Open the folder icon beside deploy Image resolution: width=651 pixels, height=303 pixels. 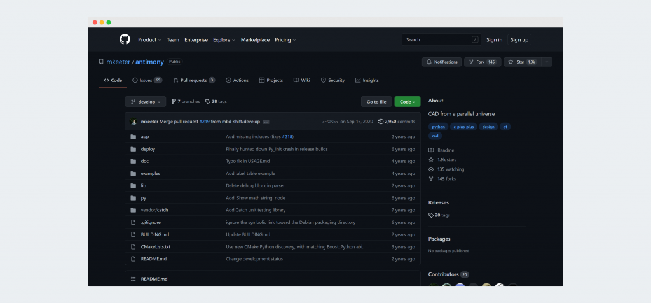pos(134,149)
